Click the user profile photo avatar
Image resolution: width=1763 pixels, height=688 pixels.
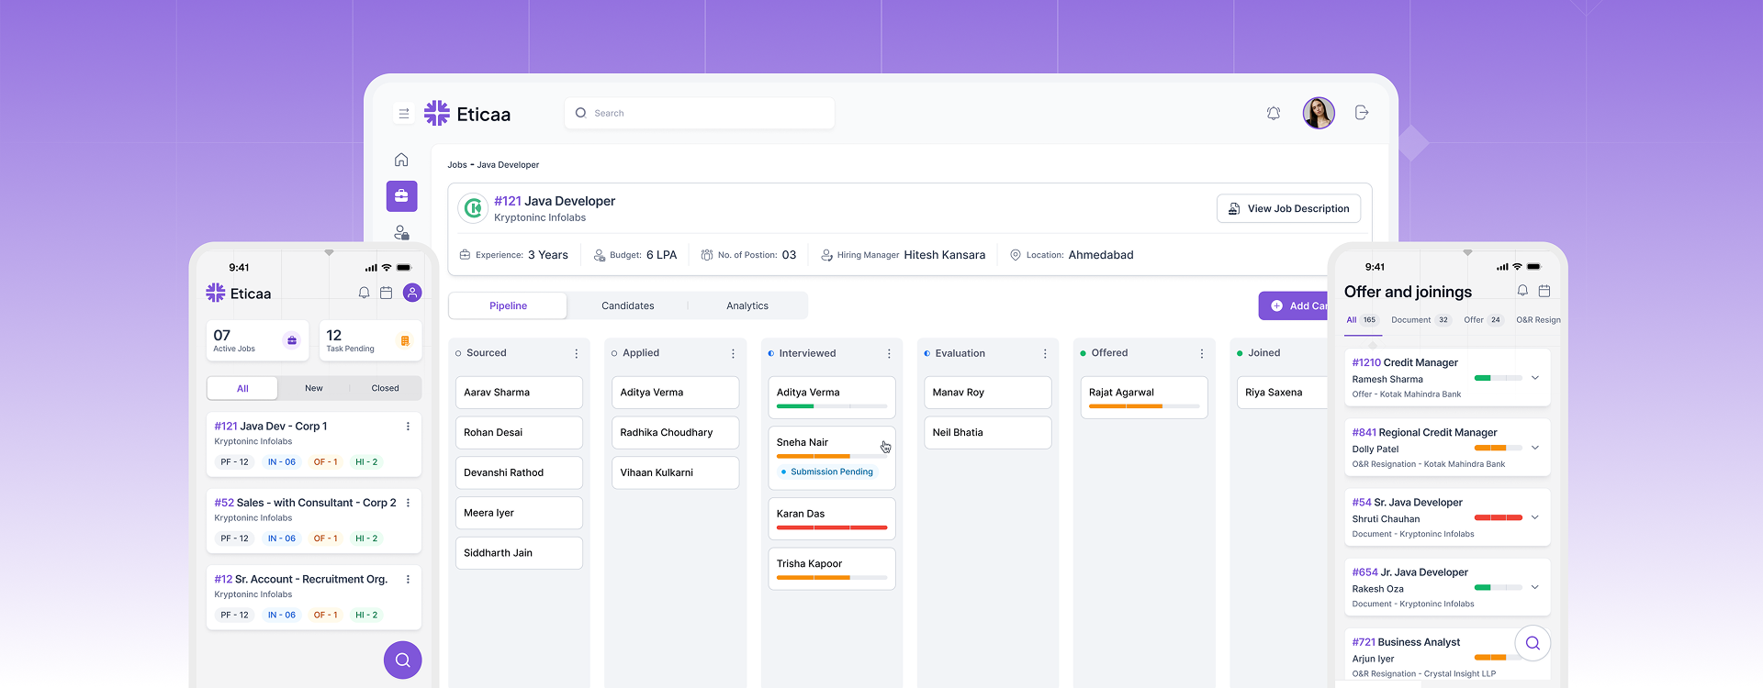[x=1319, y=113]
